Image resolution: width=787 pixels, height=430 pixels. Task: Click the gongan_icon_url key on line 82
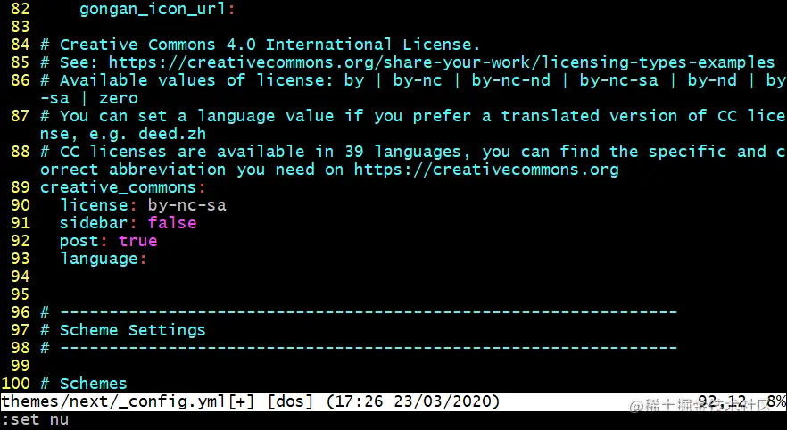153,9
